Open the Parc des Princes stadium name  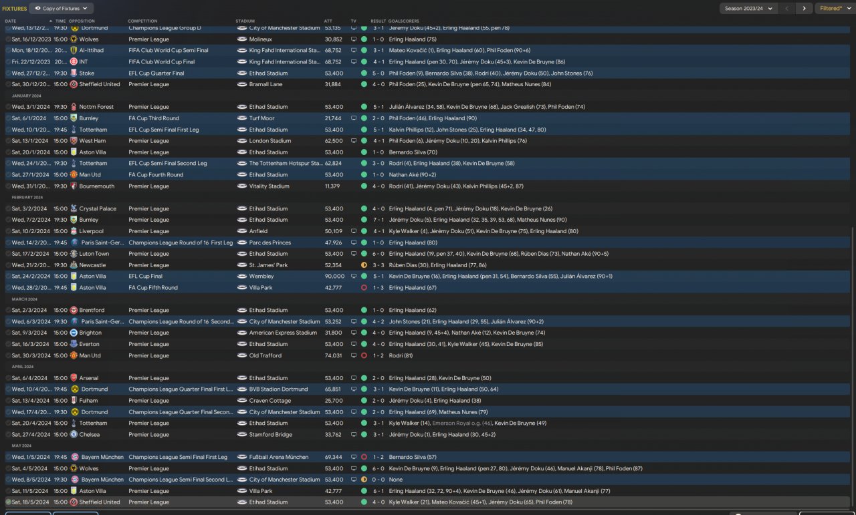click(270, 242)
